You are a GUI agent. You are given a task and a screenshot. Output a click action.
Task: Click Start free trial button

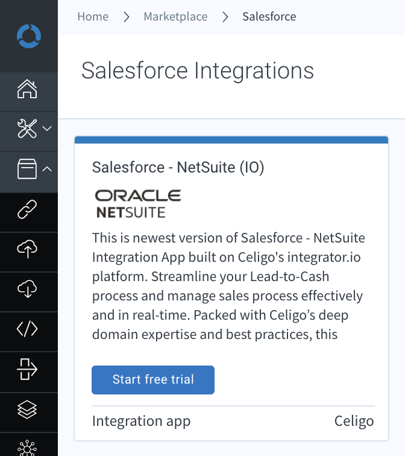[153, 380]
